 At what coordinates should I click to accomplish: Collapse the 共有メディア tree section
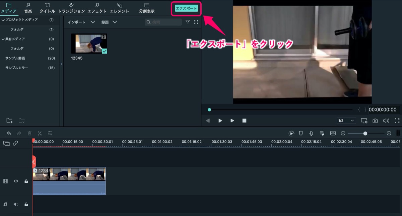pyautogui.click(x=3, y=39)
